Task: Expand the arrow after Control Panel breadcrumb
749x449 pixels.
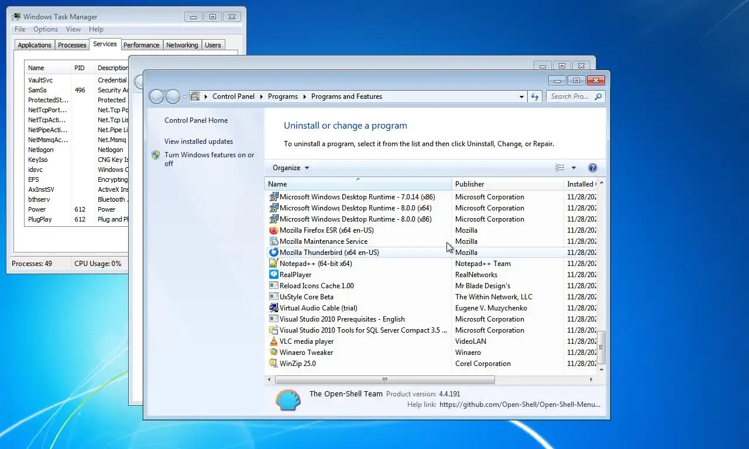Action: [x=262, y=96]
